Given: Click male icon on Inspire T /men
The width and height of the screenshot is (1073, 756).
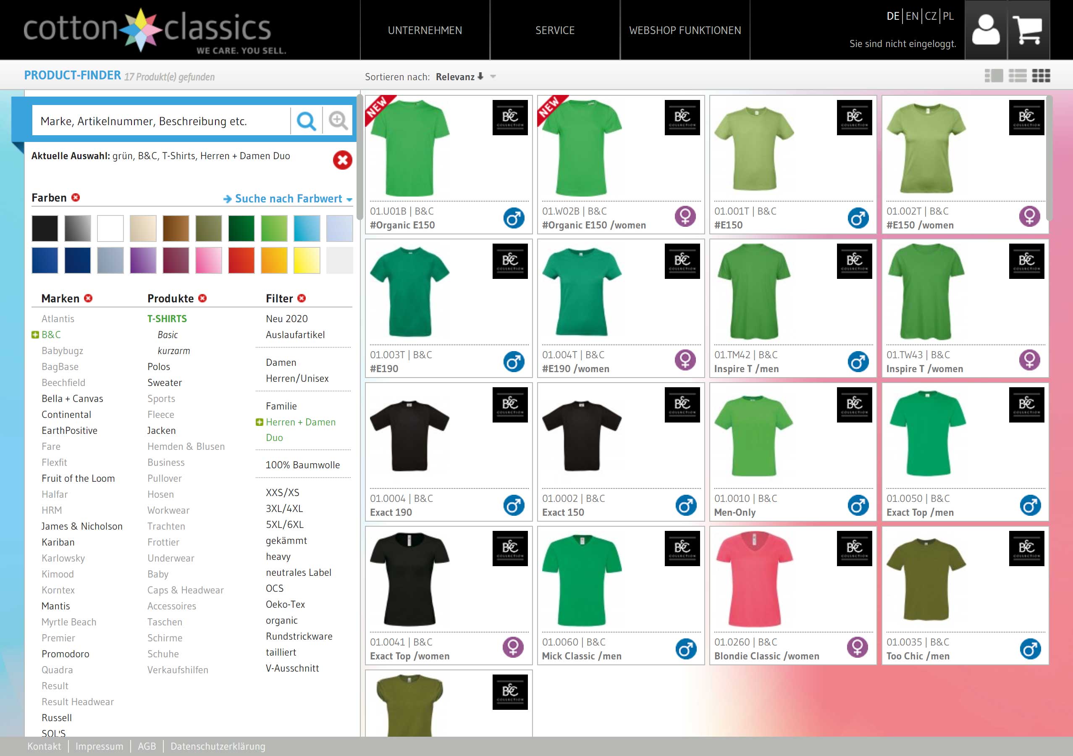Looking at the screenshot, I should 858,362.
